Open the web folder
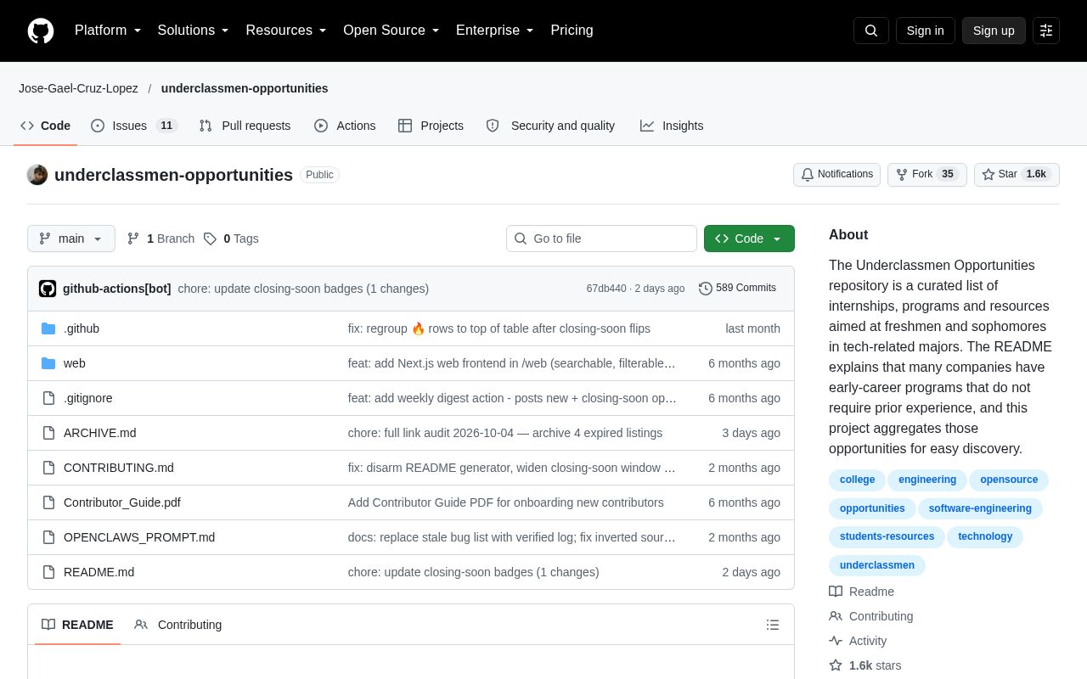1087x679 pixels. pos(75,363)
